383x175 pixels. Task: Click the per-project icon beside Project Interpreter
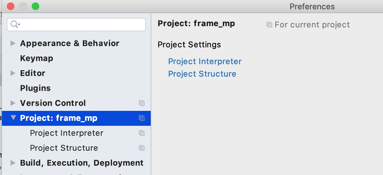coord(142,133)
